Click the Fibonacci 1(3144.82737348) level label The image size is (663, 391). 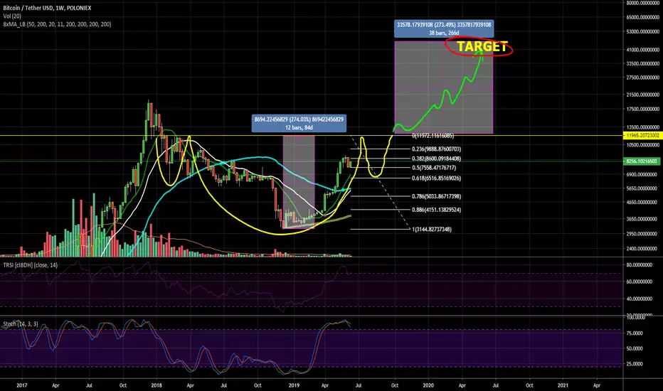coord(431,229)
